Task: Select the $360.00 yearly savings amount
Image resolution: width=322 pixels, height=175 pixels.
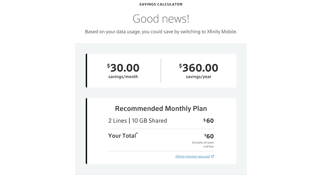Action: [x=198, y=68]
